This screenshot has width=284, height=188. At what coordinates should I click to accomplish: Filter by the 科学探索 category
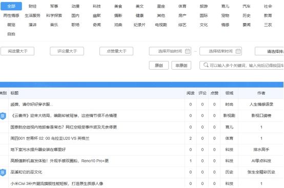[x=54, y=15]
